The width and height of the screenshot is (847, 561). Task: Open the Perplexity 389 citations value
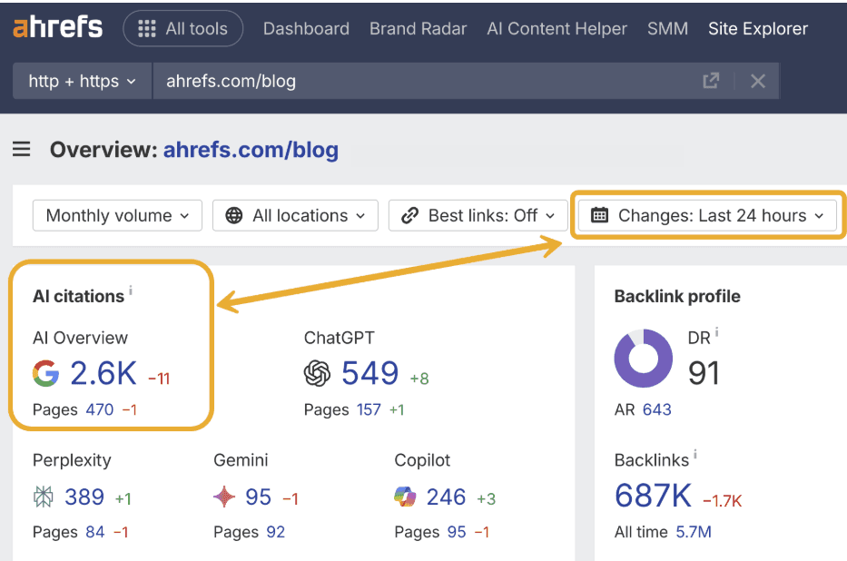pyautogui.click(x=84, y=497)
